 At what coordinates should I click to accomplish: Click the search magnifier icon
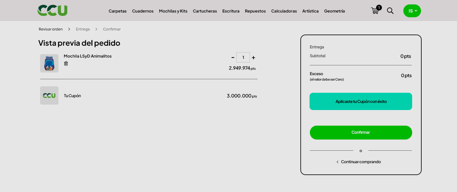(x=390, y=11)
